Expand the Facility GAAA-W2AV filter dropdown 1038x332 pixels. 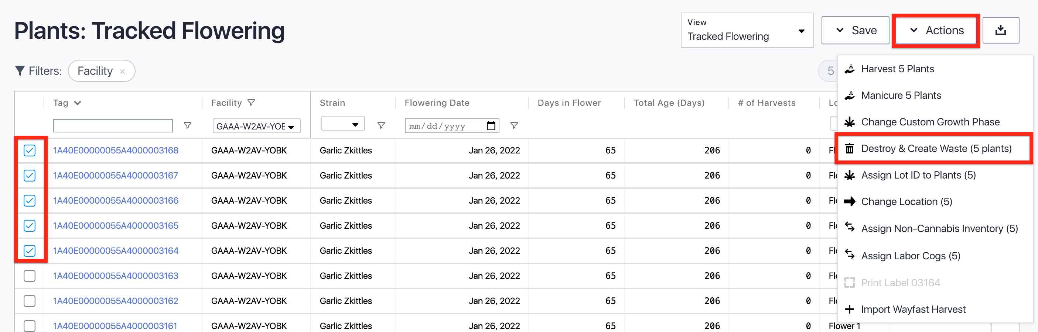point(256,126)
